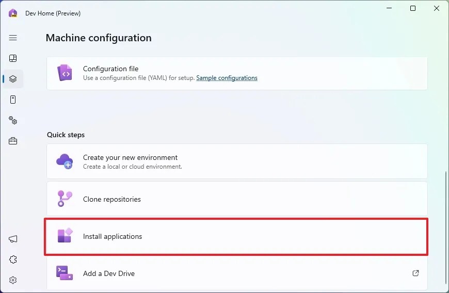Select the Machine configuration sidebar icon
Screen dimensions: 449x293
coord(13,79)
